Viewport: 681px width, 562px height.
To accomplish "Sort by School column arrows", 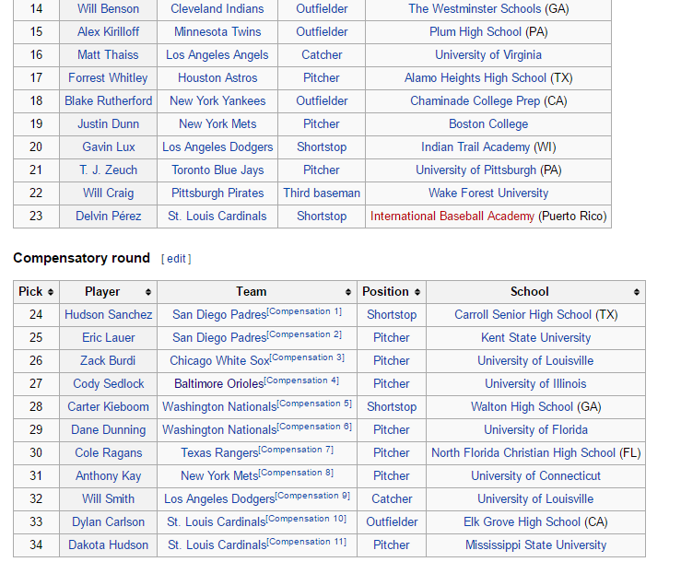I will (x=636, y=292).
